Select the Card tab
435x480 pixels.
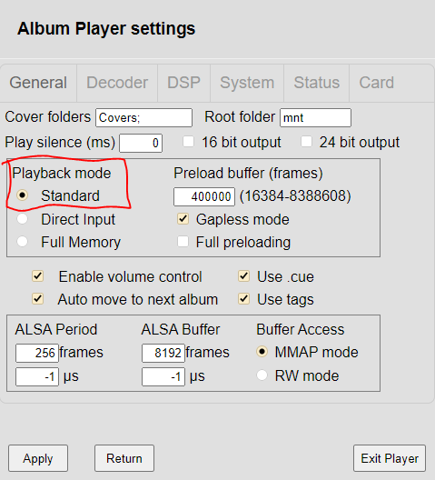376,83
